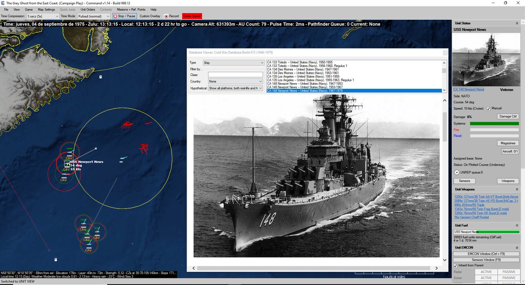Viewport: 525px width, 285px height.
Task: Open the Time Compression dropdown
Action: pos(42,16)
